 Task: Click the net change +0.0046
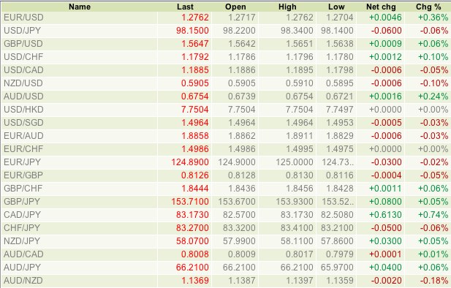385,18
